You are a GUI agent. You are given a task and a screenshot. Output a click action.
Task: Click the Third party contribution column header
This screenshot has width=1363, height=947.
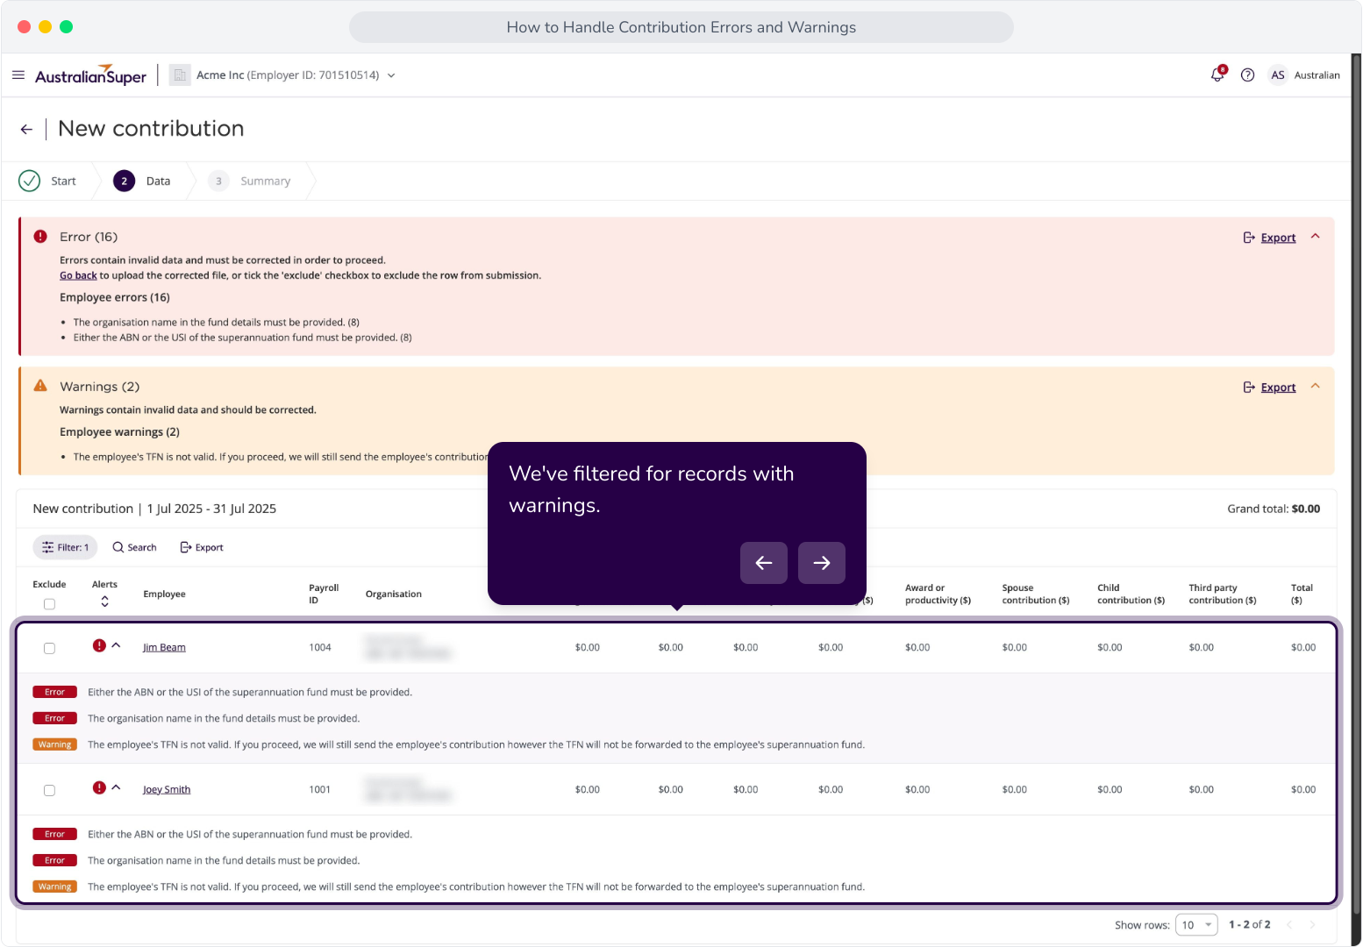click(1222, 595)
